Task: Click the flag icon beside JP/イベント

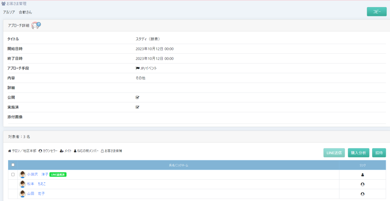Action: 137,68
